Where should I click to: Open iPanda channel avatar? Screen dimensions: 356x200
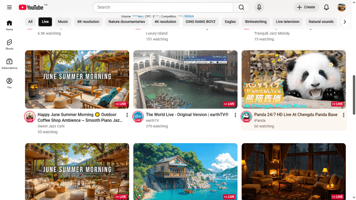click(x=246, y=117)
